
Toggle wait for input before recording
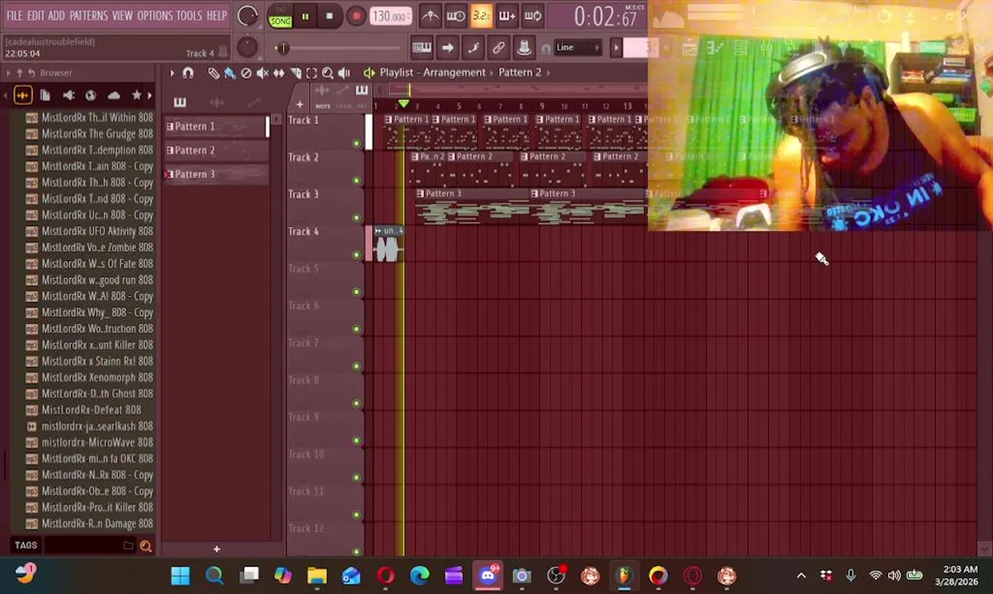coord(455,16)
